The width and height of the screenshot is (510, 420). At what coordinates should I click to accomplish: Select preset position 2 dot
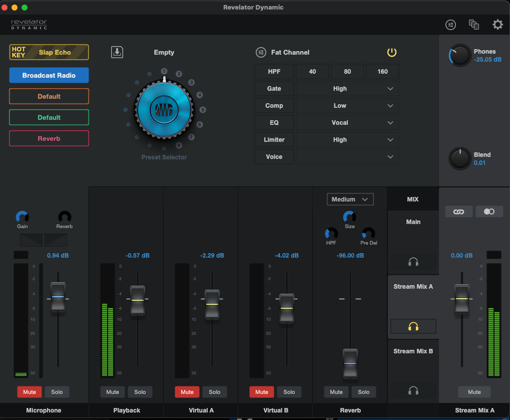tap(179, 74)
